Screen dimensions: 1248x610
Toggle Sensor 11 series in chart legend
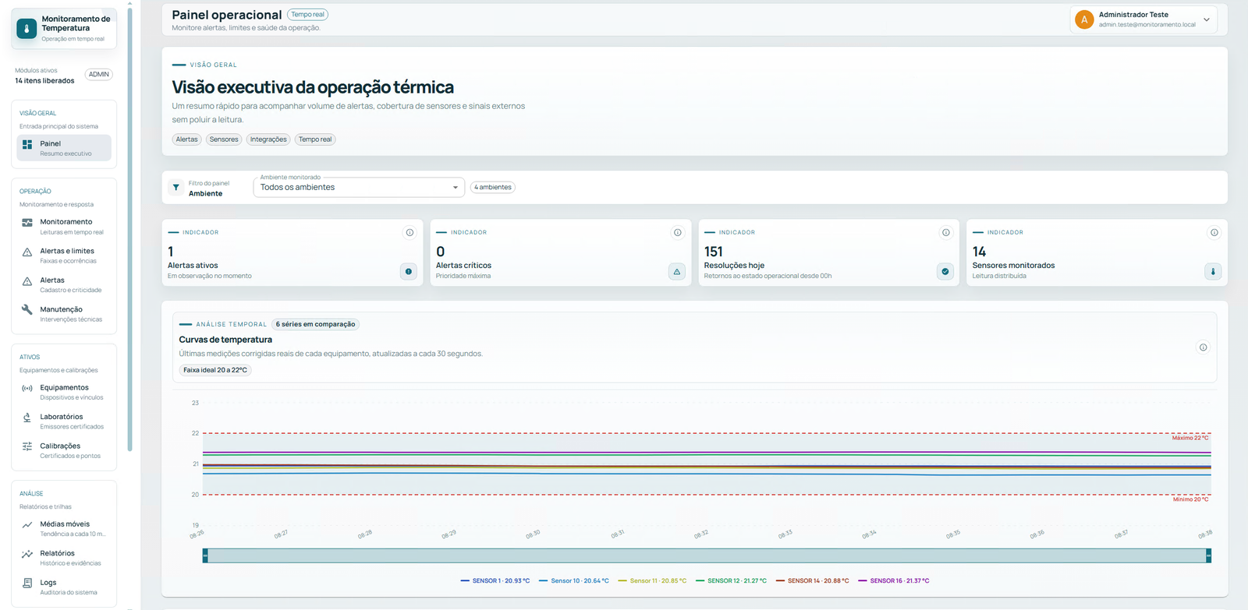click(x=652, y=580)
